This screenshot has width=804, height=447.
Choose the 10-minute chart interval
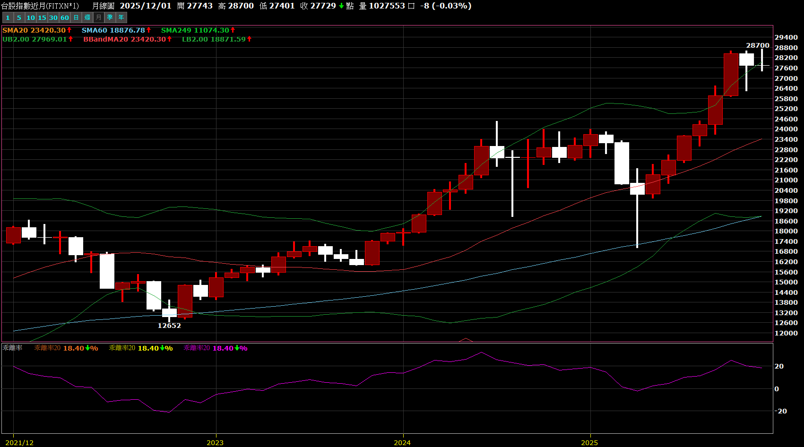pos(31,17)
